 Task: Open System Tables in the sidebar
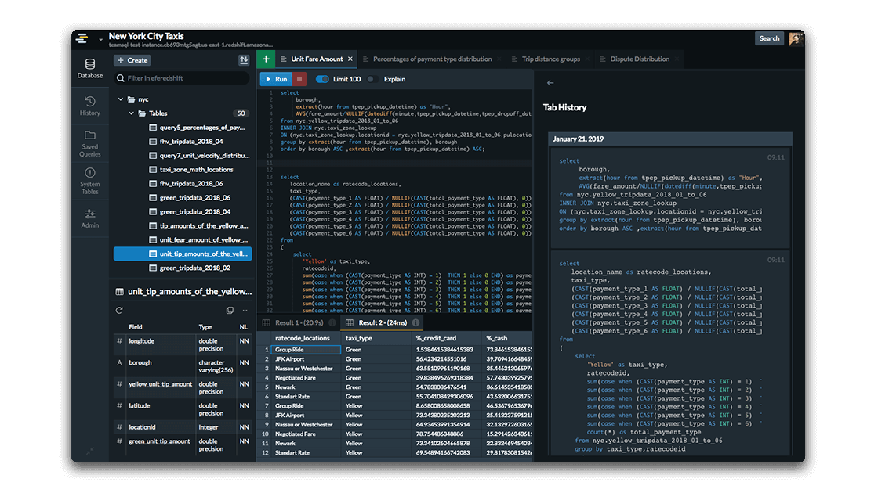[x=89, y=181]
